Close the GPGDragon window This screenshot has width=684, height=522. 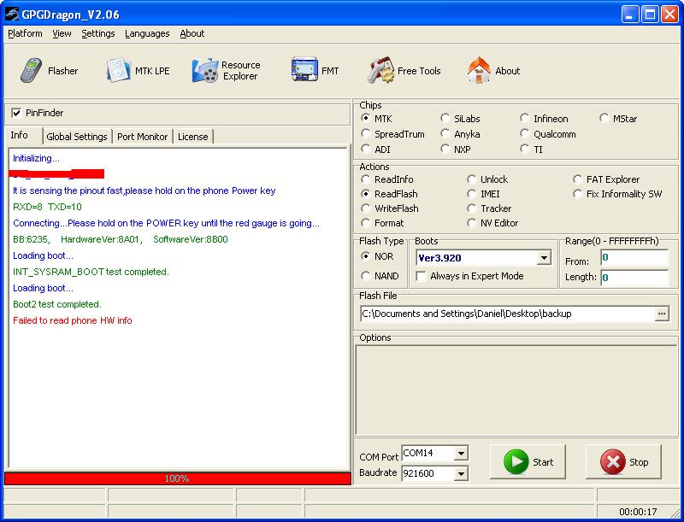669,15
